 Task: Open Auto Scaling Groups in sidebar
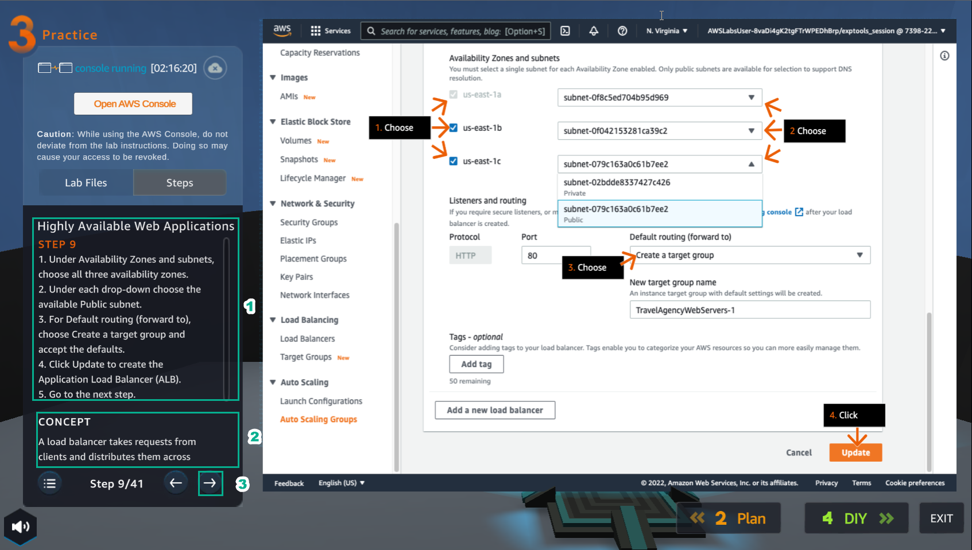pyautogui.click(x=319, y=420)
